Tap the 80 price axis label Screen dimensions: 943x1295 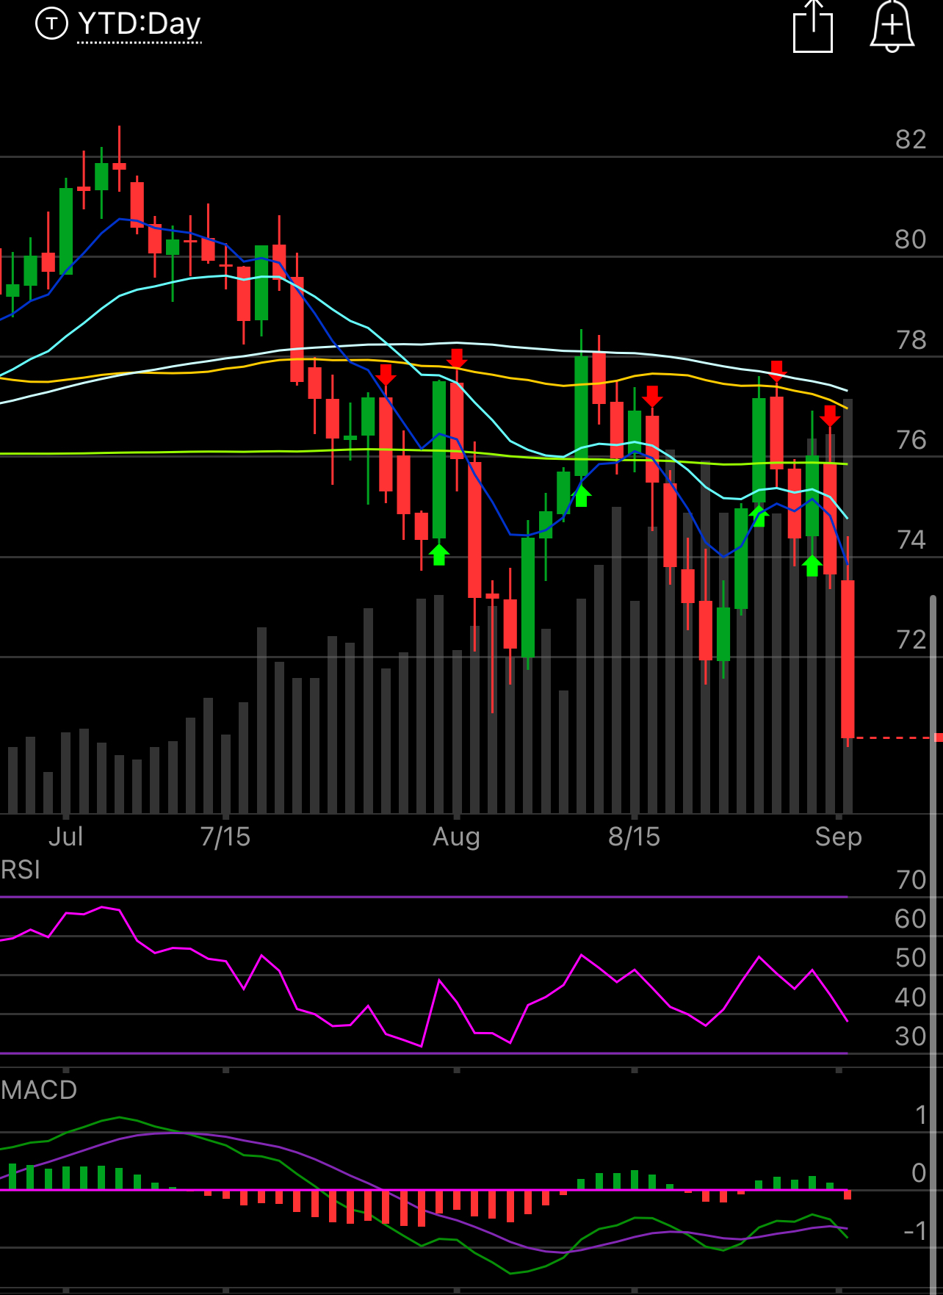[911, 239]
